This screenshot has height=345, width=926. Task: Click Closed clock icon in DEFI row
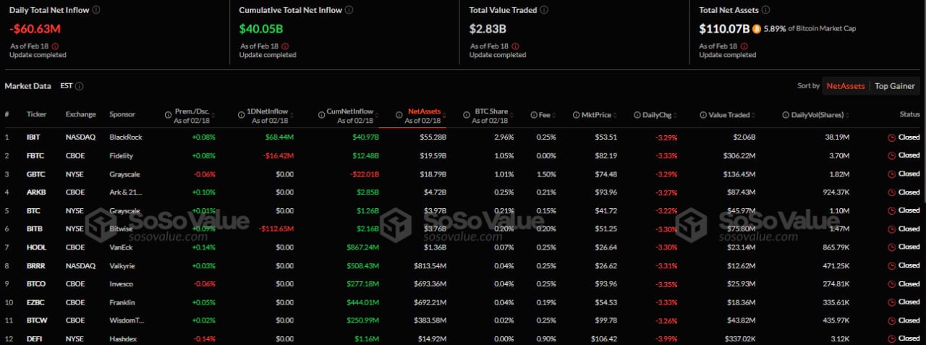(891, 338)
